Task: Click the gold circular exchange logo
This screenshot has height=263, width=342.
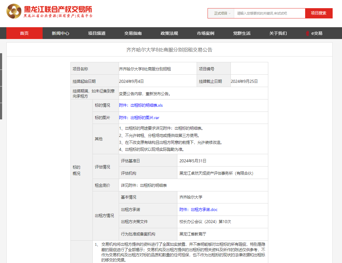Action: pyautogui.click(x=14, y=11)
